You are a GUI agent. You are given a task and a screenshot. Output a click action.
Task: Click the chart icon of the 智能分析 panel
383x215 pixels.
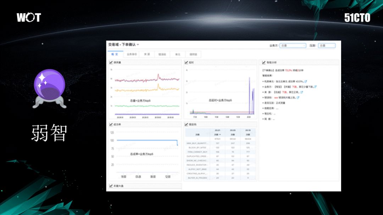(264, 63)
